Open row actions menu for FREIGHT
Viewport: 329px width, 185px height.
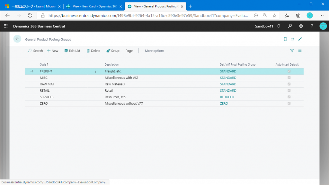pyautogui.click(x=95, y=71)
